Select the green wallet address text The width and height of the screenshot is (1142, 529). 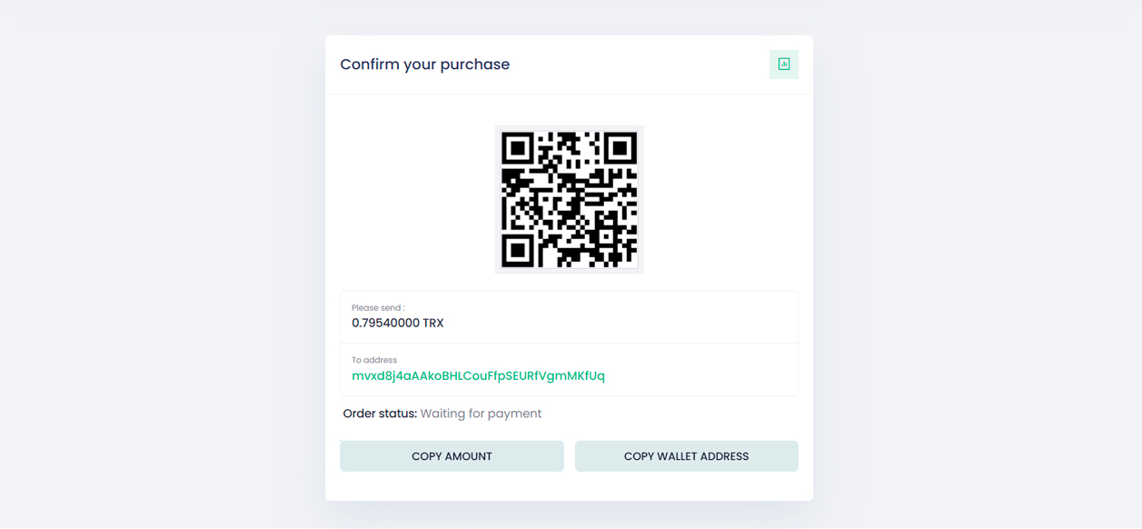(478, 375)
